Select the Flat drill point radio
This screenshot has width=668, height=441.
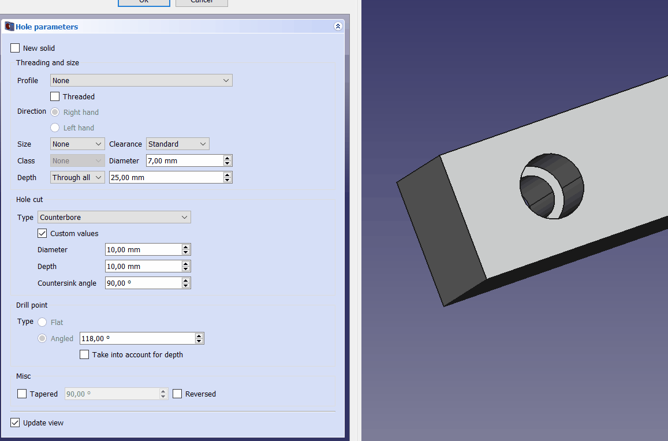pos(42,322)
